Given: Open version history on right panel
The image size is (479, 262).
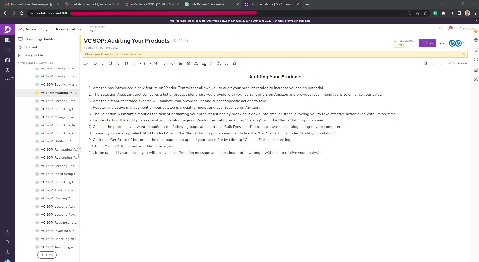Looking at the screenshot, I should point(476,50).
